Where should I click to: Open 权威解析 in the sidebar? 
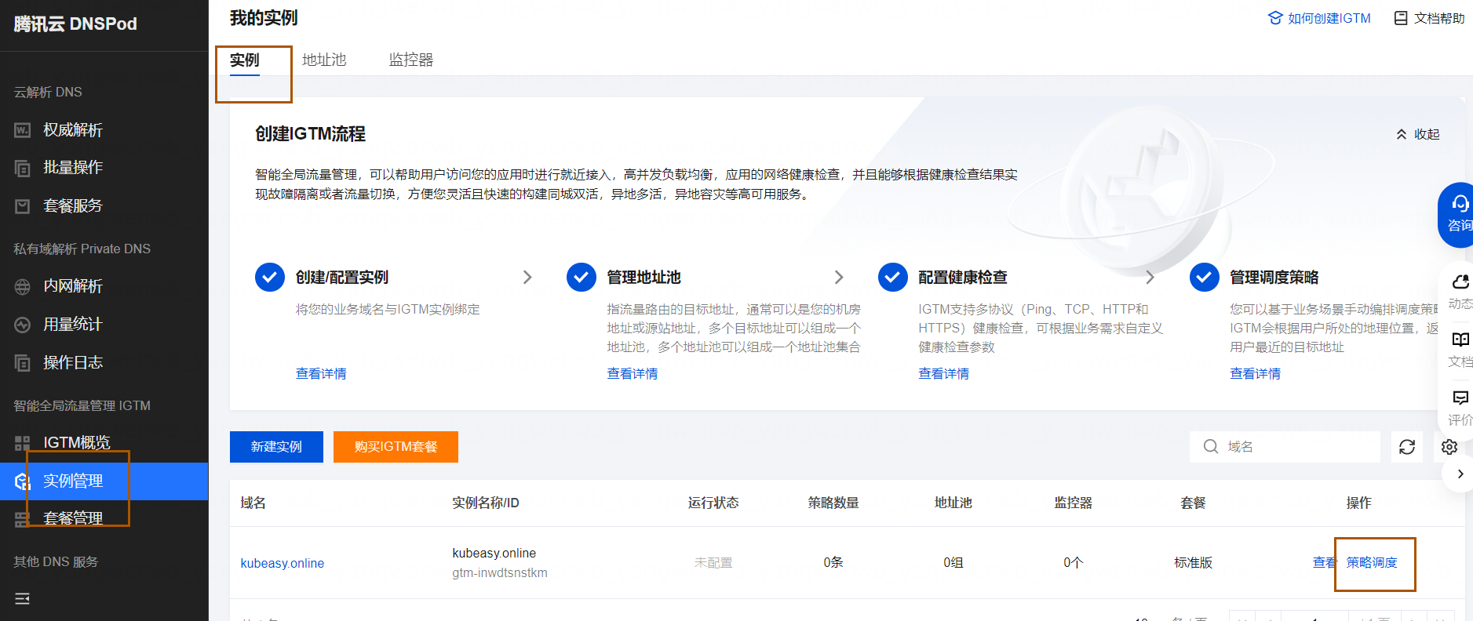click(72, 130)
